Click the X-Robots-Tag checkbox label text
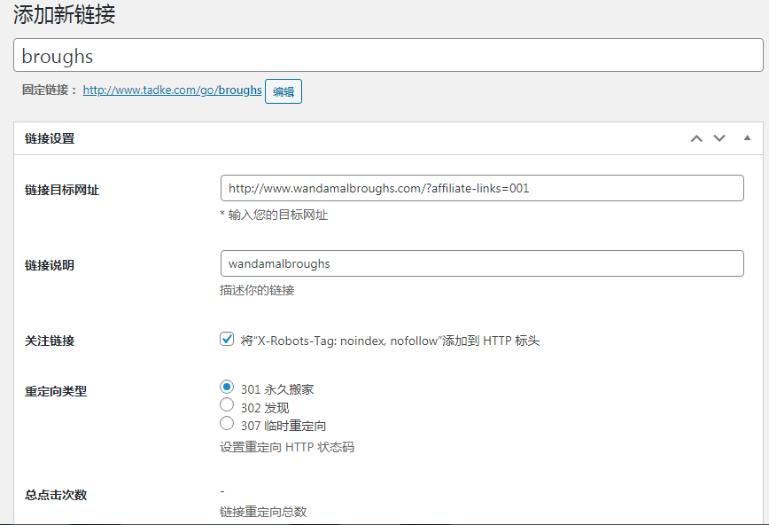Image resolution: width=769 pixels, height=525 pixels. 390,341
